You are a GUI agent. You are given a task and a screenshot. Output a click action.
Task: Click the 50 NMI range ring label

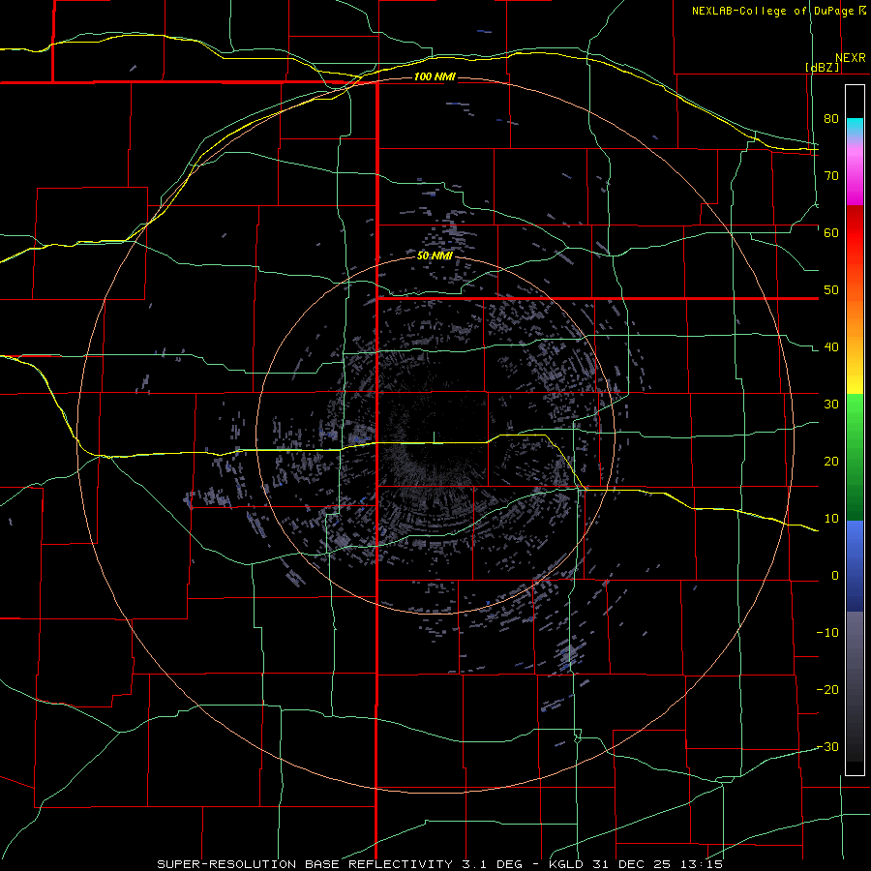pos(435,256)
